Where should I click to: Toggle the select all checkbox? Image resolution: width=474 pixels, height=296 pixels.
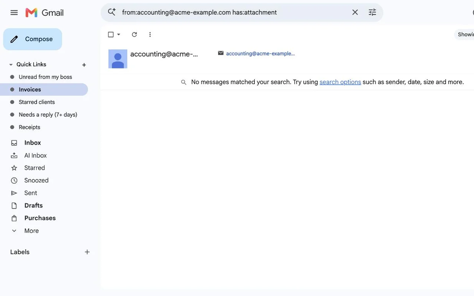coord(111,34)
